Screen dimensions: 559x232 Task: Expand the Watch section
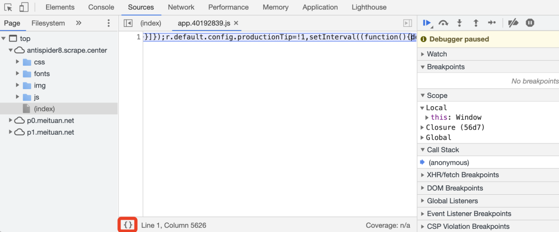coord(423,54)
